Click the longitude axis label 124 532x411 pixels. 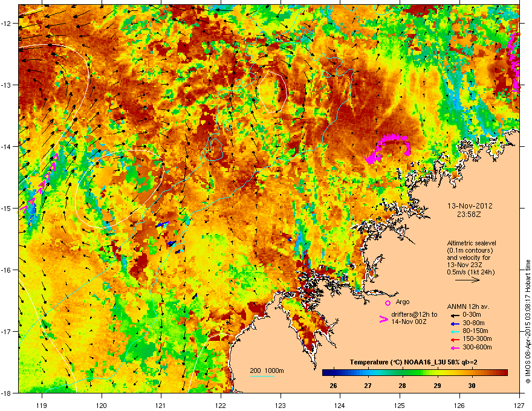pos(340,405)
